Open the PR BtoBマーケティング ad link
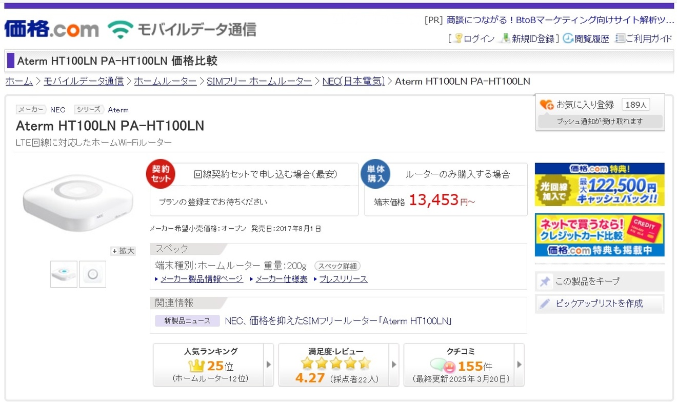 coord(561,21)
